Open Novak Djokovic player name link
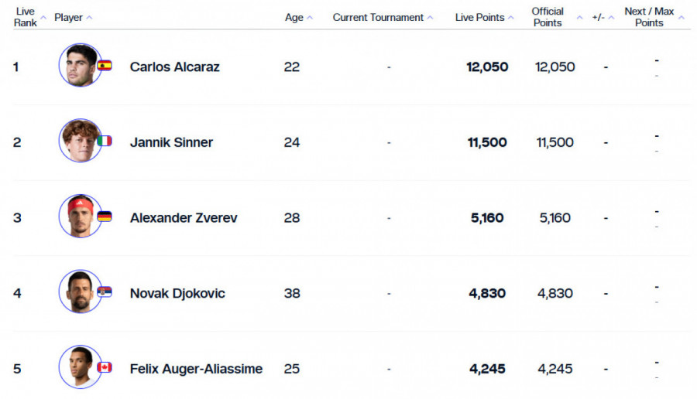 (177, 293)
